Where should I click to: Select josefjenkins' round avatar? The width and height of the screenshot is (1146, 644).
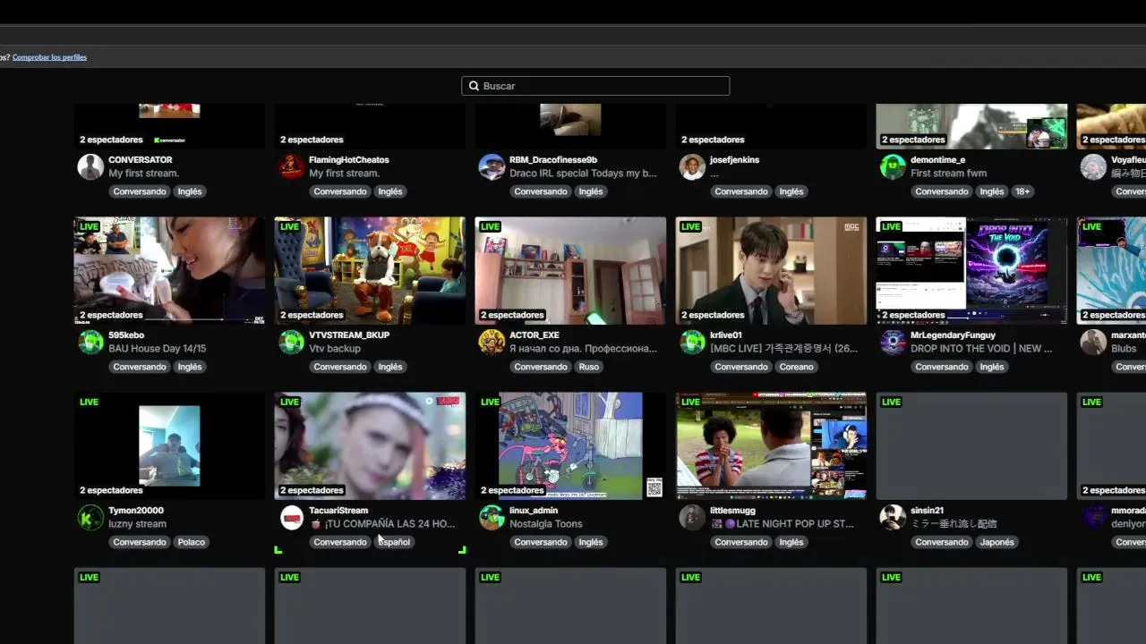click(692, 166)
